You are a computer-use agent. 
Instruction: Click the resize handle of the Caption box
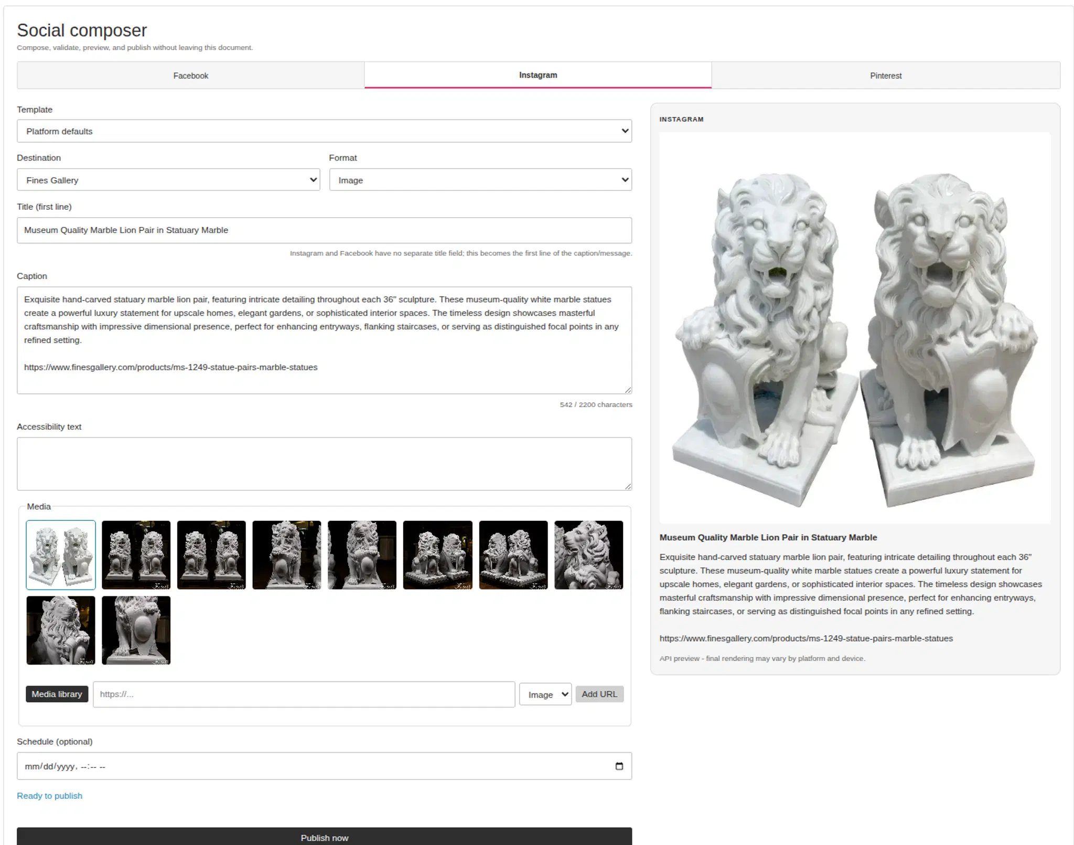coord(628,390)
